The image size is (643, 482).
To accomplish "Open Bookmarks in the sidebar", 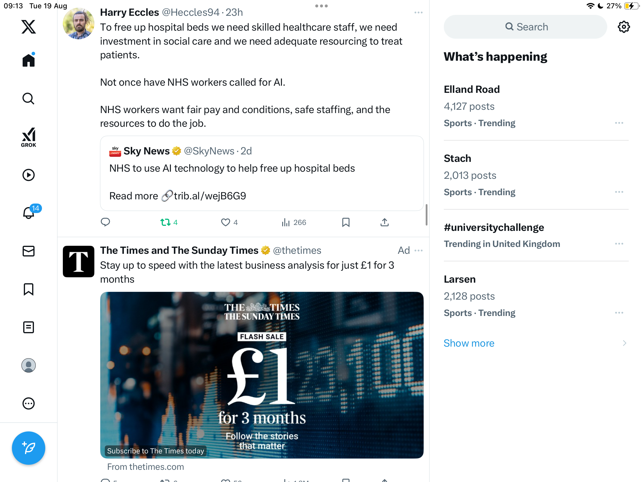I will point(29,289).
